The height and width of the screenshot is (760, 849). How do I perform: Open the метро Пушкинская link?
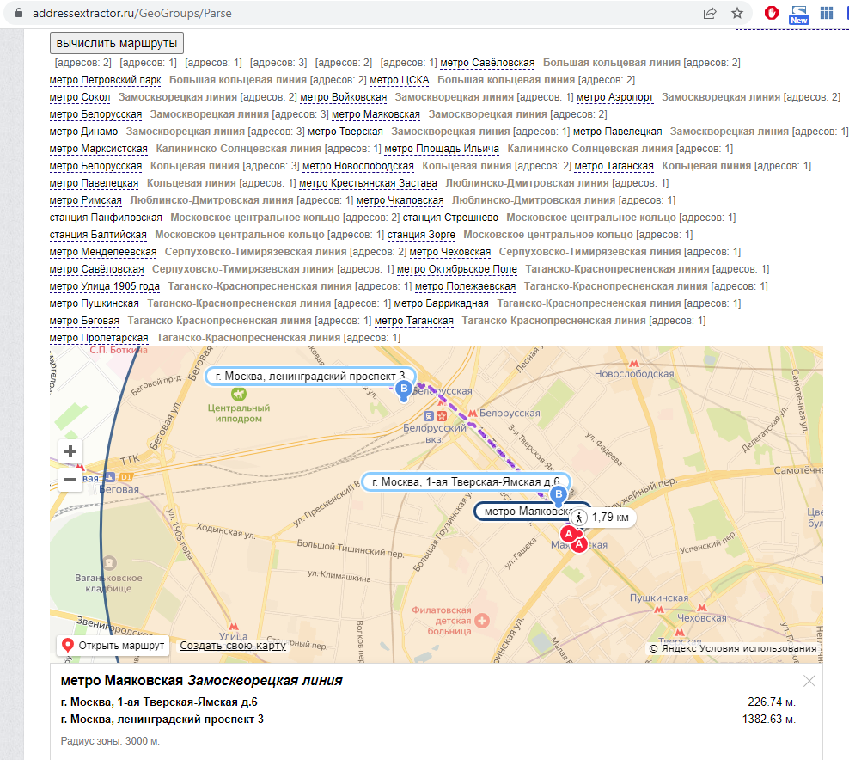point(95,303)
